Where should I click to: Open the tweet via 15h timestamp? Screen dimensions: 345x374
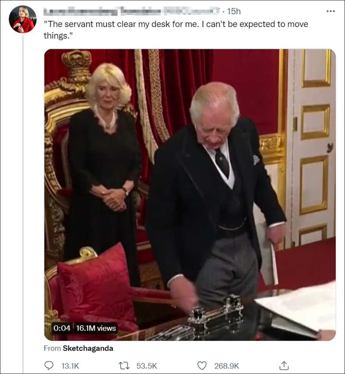[x=234, y=11]
